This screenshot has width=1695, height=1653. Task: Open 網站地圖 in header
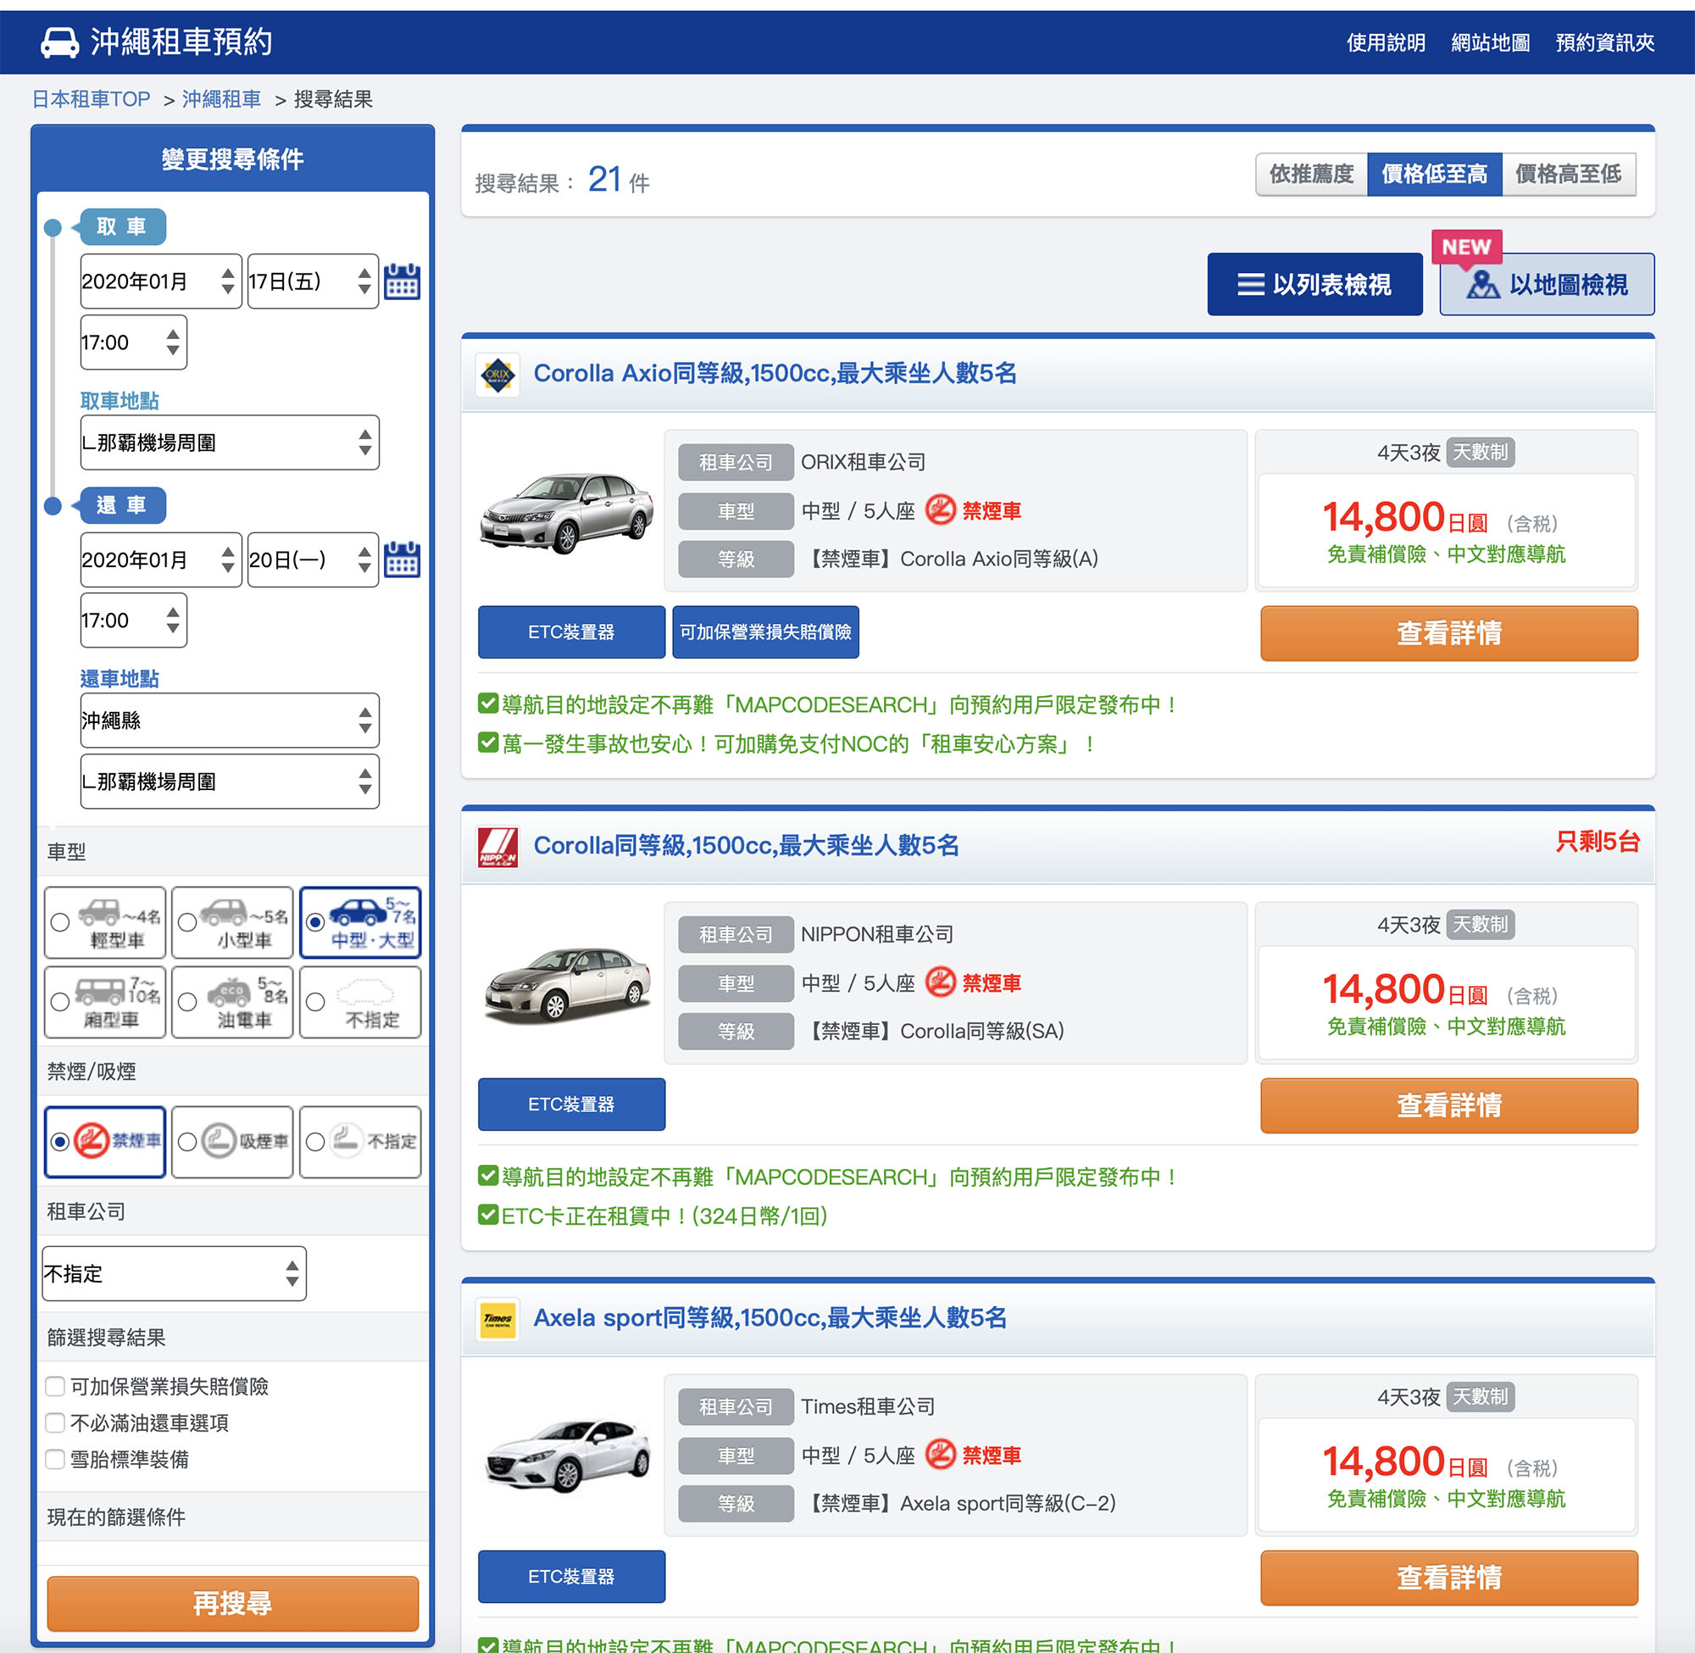pos(1490,42)
